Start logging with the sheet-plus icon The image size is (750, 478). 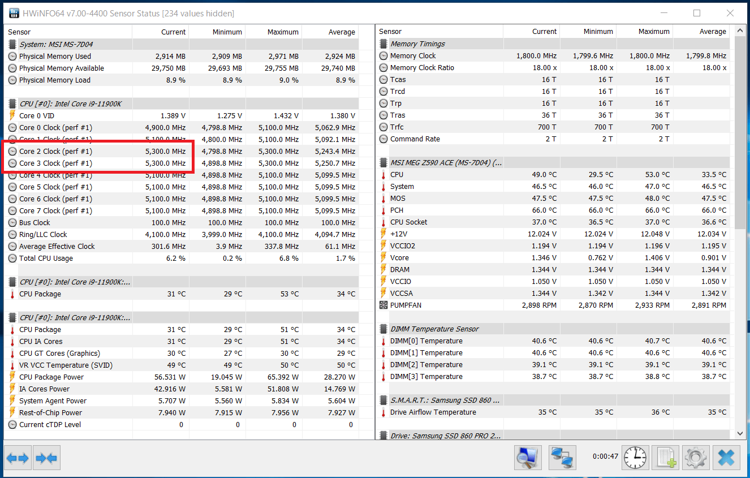[x=665, y=458]
